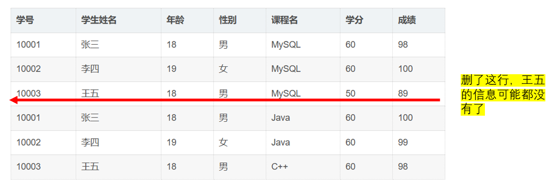Select the name 张三 in the Java row

90,117
